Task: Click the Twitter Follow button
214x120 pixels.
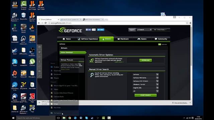Action: tap(101, 30)
